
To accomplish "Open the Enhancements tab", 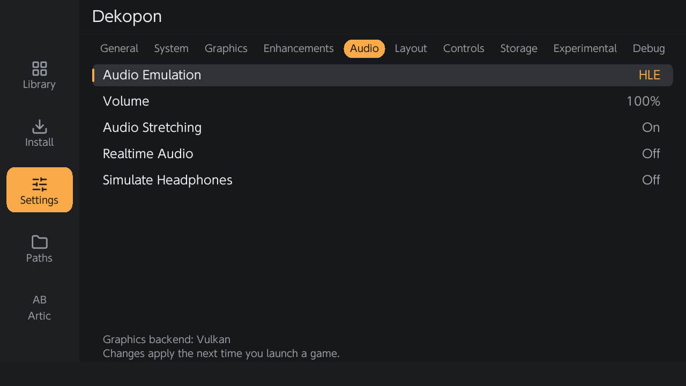I will pyautogui.click(x=299, y=49).
